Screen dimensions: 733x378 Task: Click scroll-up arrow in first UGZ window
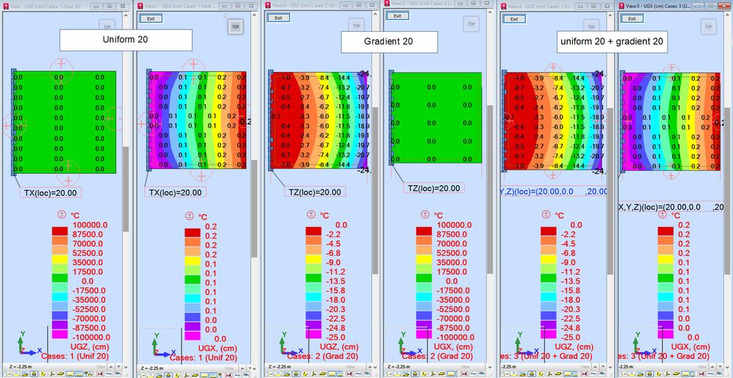126,15
